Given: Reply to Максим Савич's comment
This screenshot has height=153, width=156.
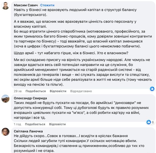Looking at the screenshot, I should (58, 91).
